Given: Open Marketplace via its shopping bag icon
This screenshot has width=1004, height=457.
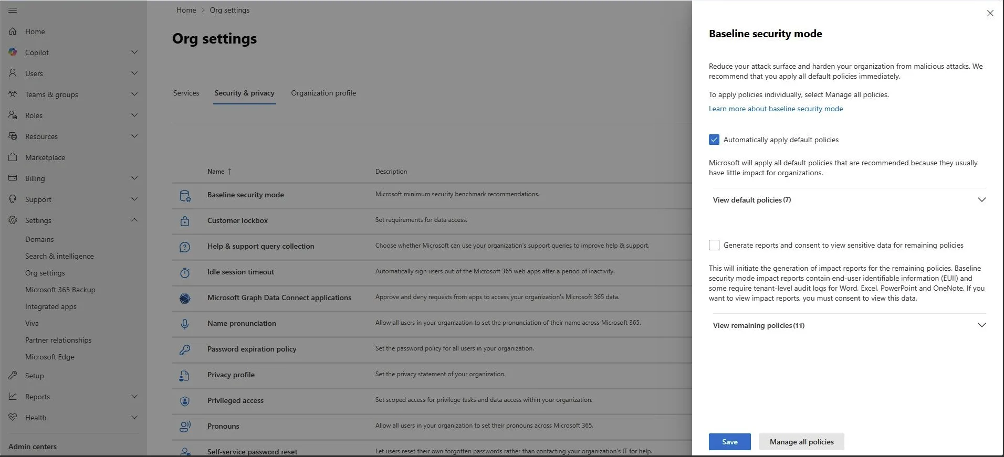Looking at the screenshot, I should click(x=13, y=157).
